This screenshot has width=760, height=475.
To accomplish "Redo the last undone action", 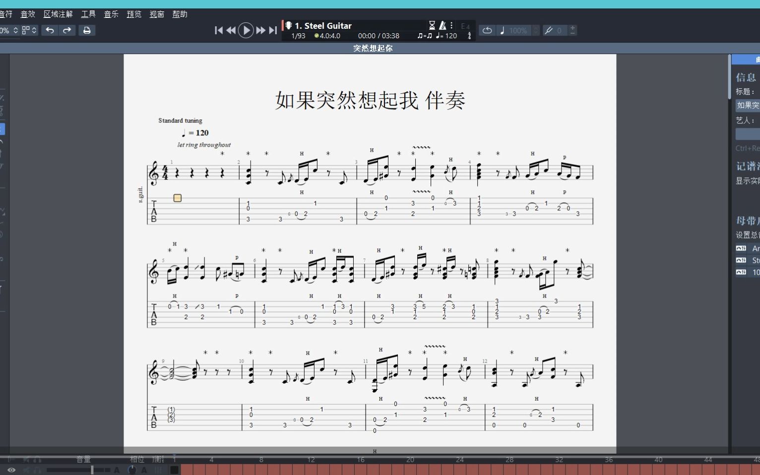I will tap(67, 30).
